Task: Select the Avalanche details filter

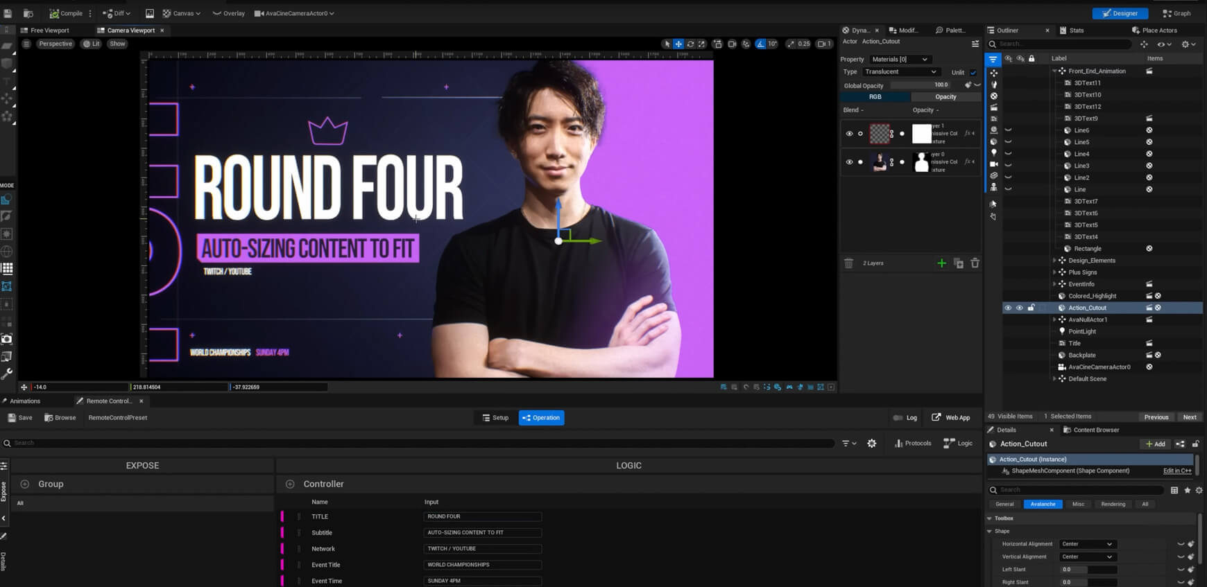Action: 1043,505
